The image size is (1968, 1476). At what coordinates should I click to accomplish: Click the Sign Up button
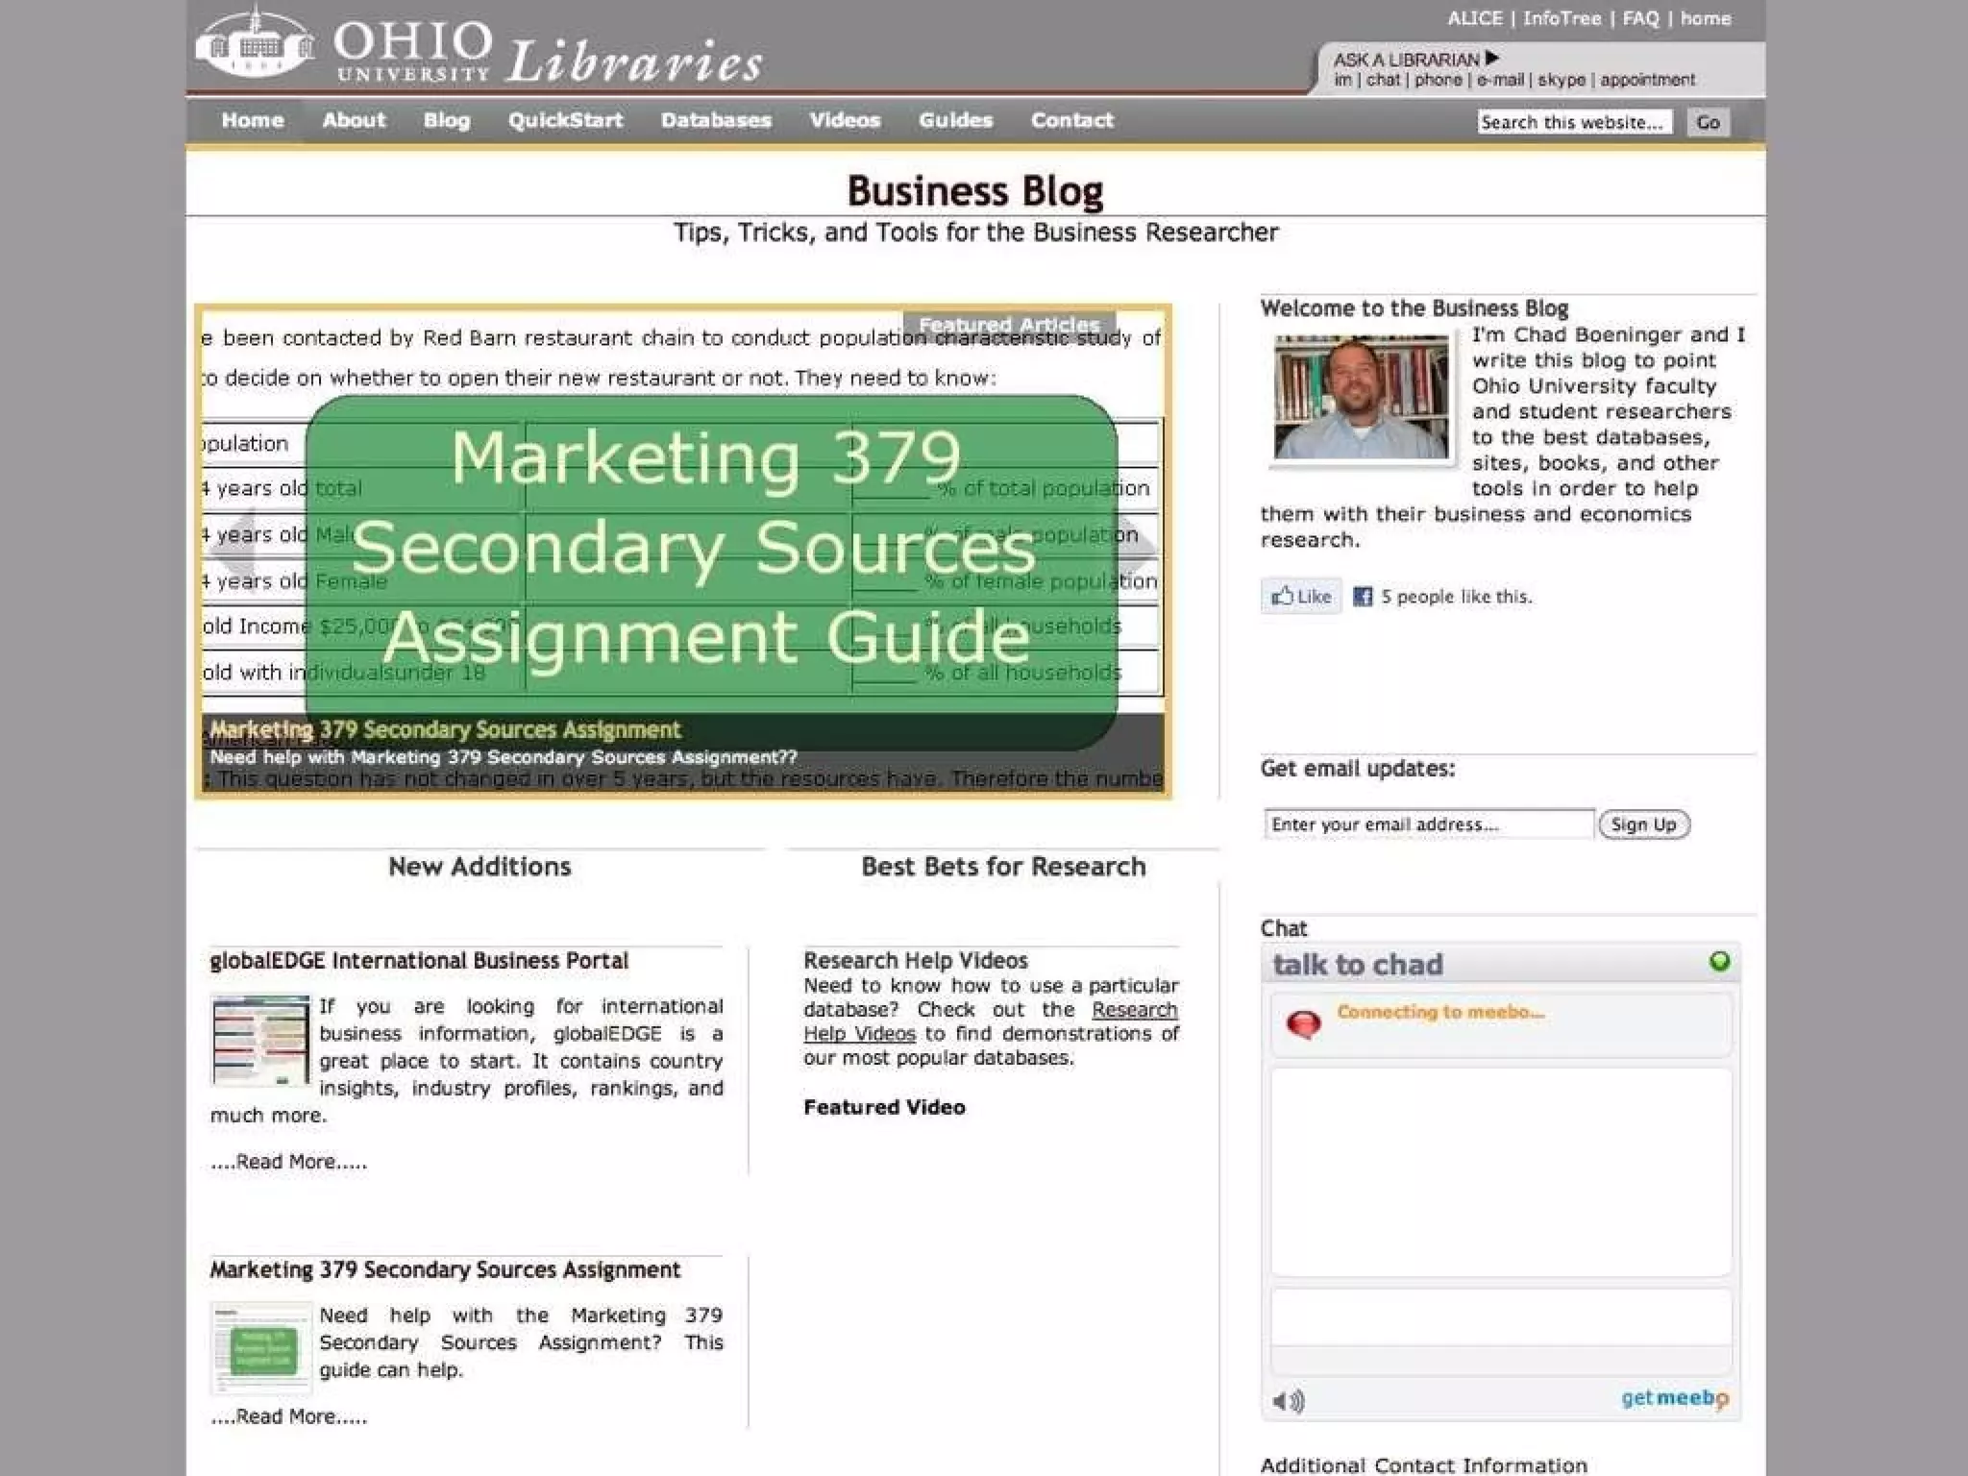click(x=1643, y=824)
